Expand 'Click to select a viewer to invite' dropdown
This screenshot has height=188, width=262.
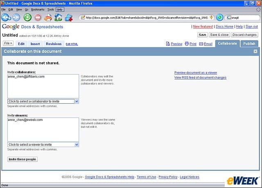(77, 145)
